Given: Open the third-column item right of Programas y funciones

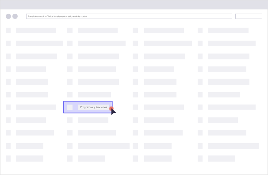Looking at the screenshot, I should coord(164,107).
